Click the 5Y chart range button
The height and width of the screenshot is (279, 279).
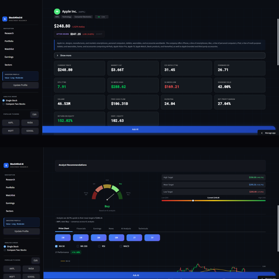click(x=152, y=237)
